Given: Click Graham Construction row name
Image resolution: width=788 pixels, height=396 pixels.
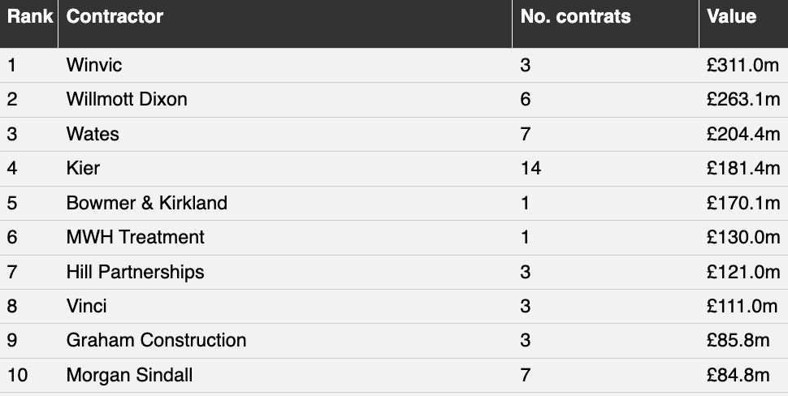Looking at the screenshot, I should (156, 340).
